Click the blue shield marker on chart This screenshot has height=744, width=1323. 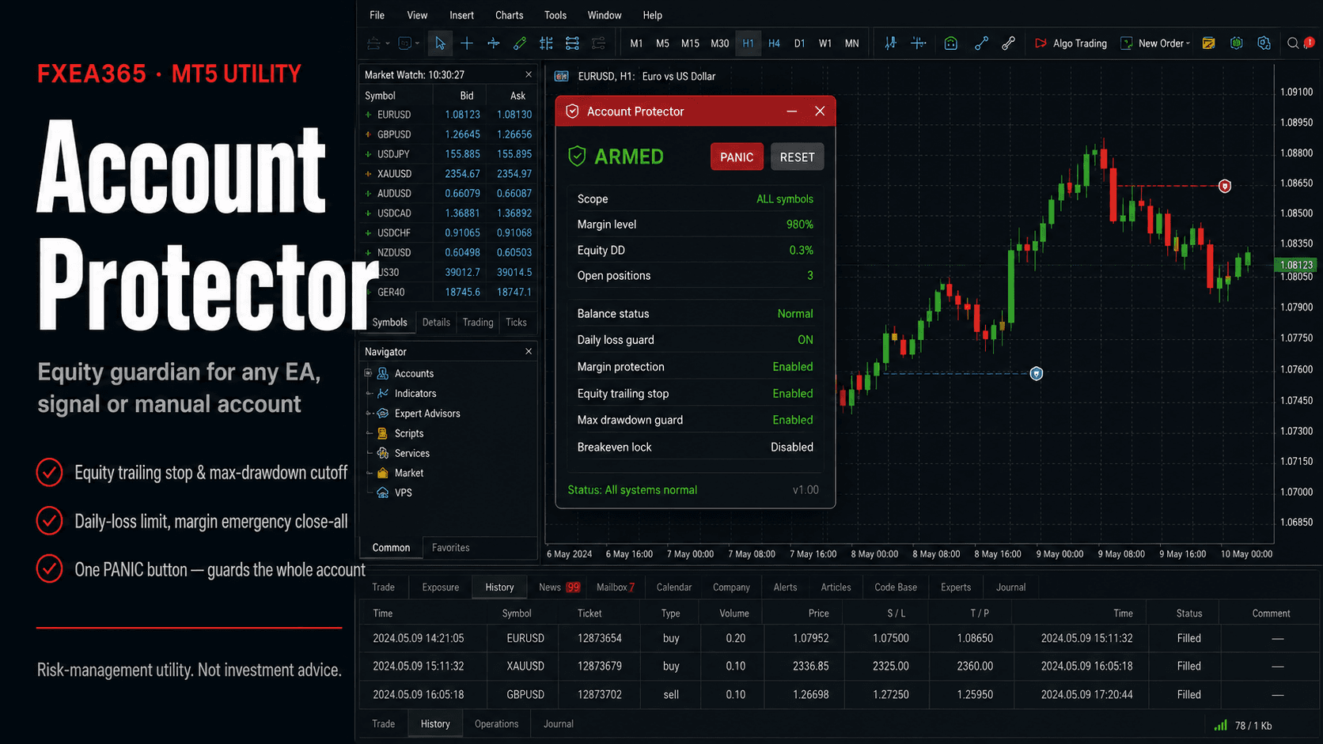1037,373
